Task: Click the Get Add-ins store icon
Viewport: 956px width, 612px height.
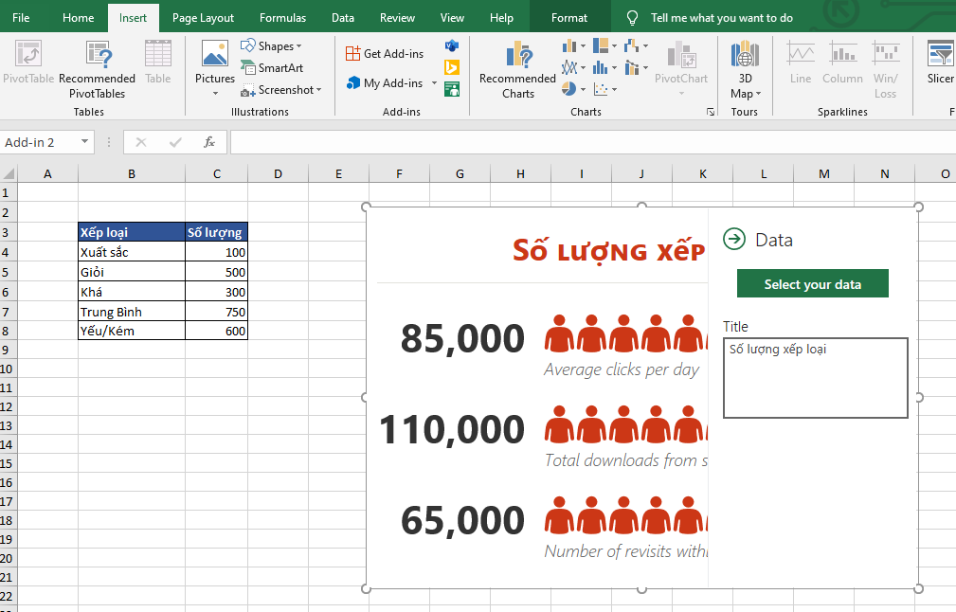Action: 352,54
